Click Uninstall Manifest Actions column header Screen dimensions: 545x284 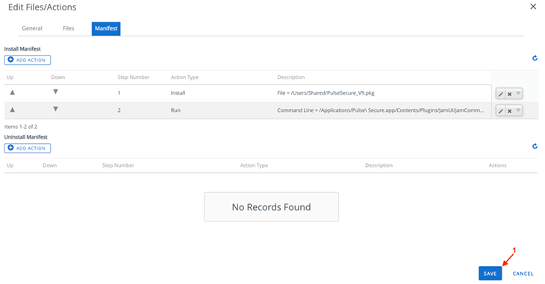498,165
